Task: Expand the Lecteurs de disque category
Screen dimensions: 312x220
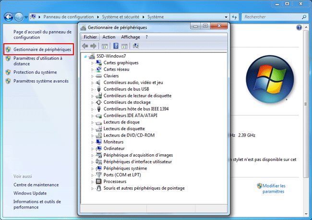Action: click(92, 122)
